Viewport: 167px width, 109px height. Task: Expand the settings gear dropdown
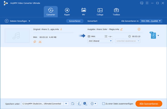[93, 103]
